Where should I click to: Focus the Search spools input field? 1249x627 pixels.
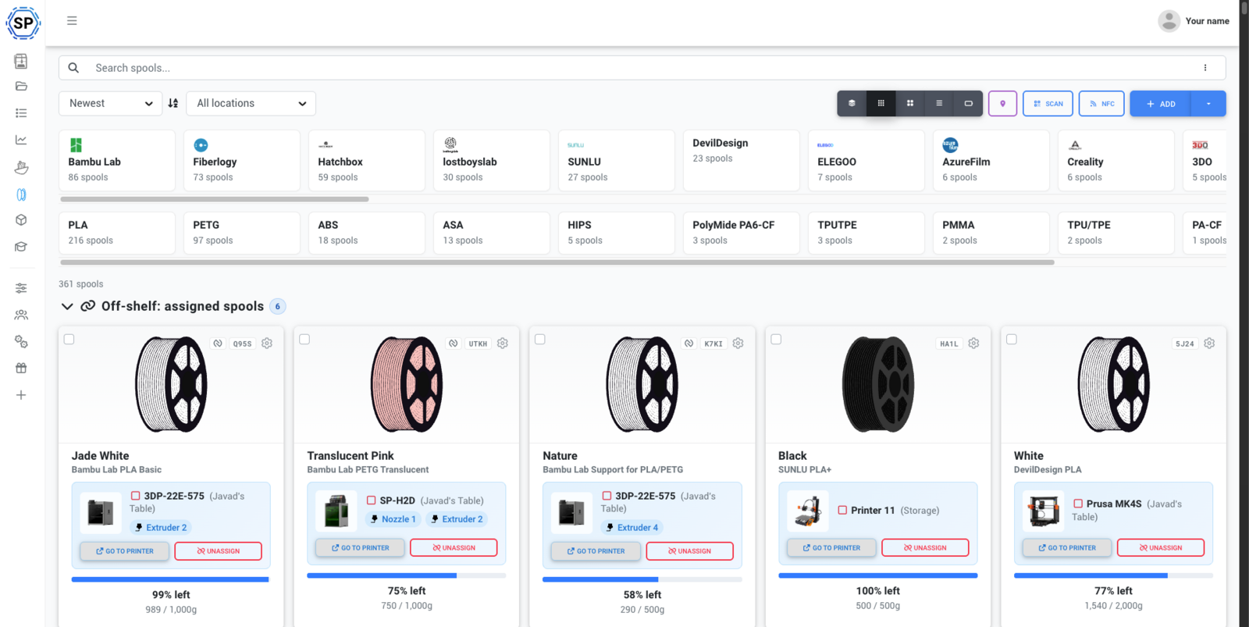[642, 68]
